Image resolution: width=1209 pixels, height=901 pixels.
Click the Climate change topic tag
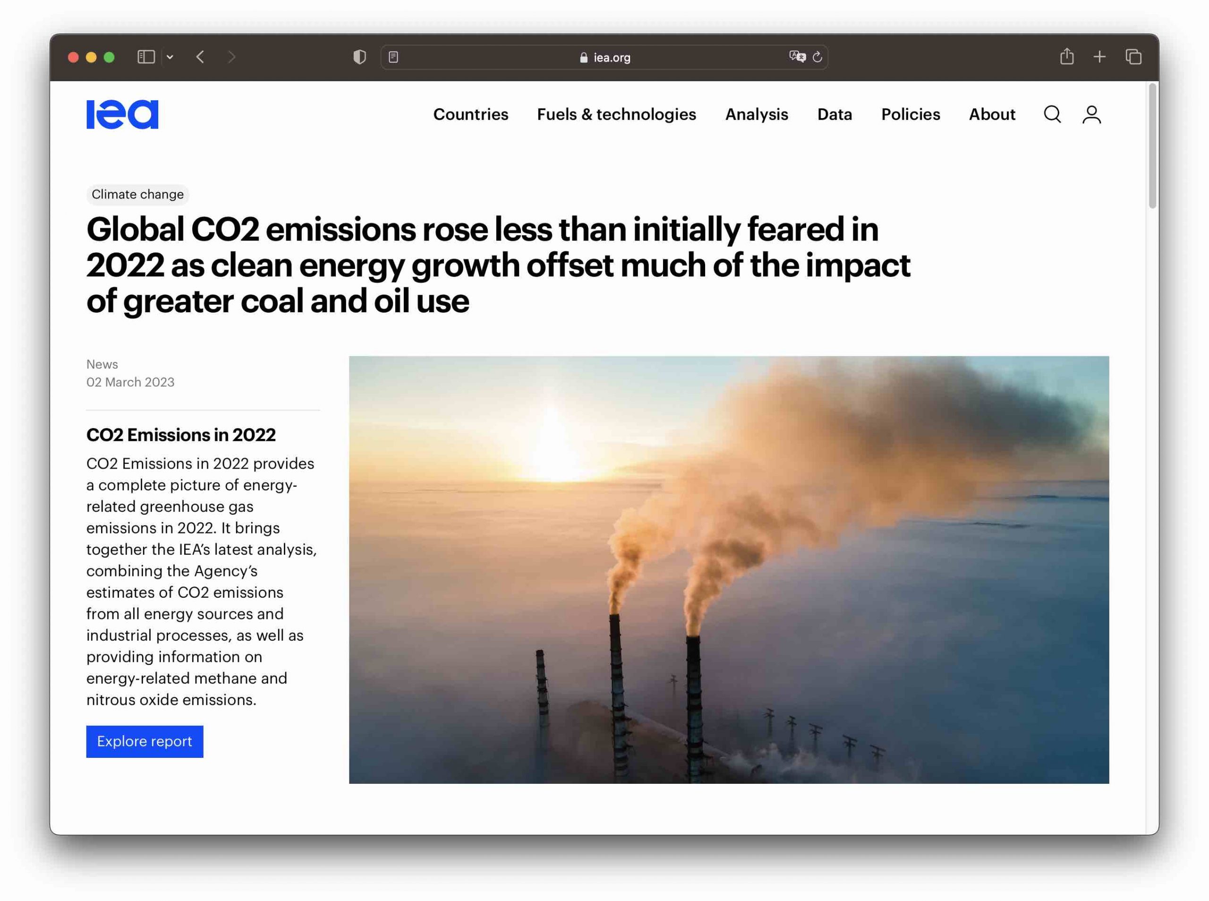pos(137,195)
